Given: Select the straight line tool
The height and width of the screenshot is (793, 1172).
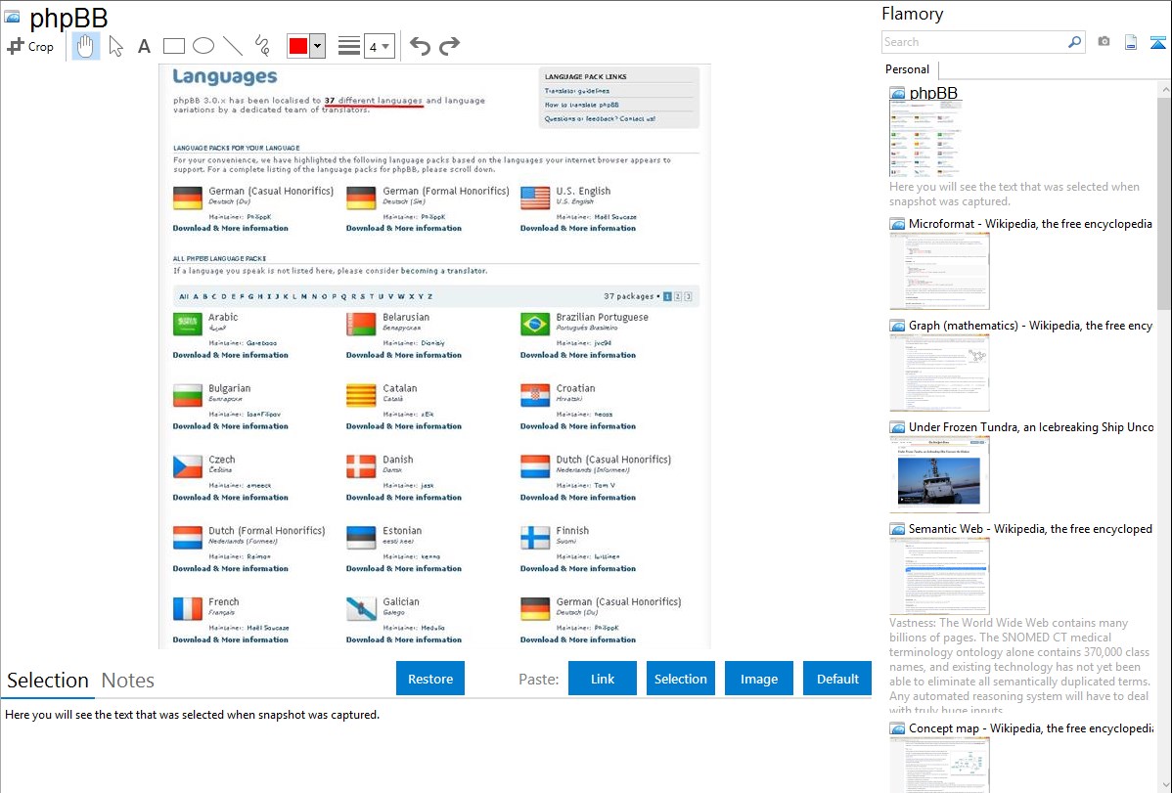Looking at the screenshot, I should [233, 46].
